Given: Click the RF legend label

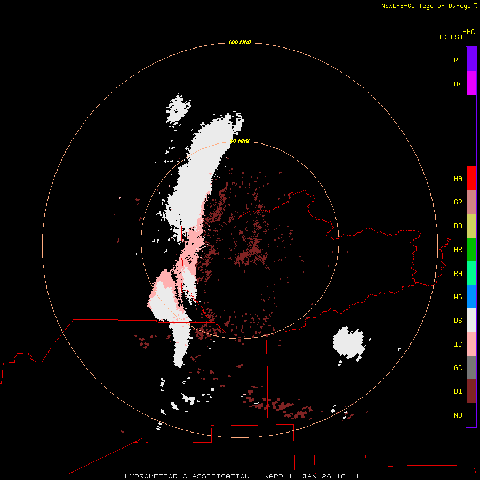Looking at the screenshot, I should click(x=458, y=60).
